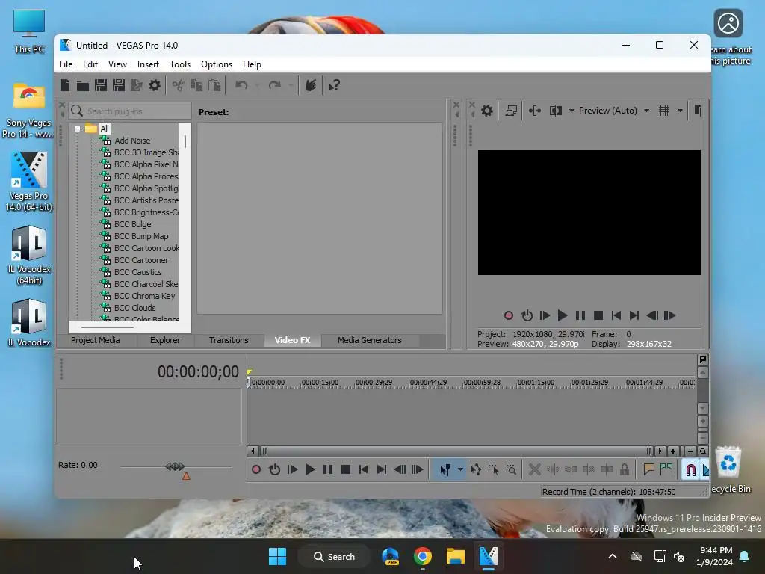Select the Add Noise effect
The height and width of the screenshot is (574, 765).
[132, 141]
